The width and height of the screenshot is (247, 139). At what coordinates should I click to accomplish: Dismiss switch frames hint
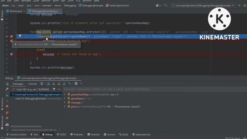point(60,130)
